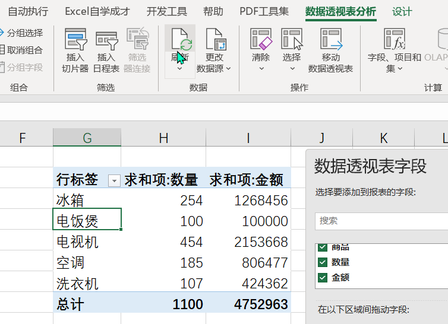448x324 pixels.
Task: Select the 电饭煲 cell
Action: coord(87,219)
